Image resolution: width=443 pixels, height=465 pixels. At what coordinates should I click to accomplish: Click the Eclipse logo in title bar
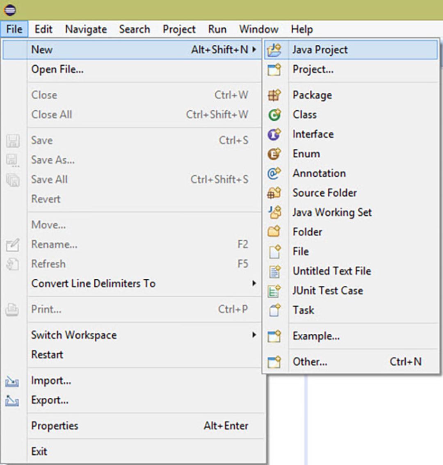(x=10, y=10)
